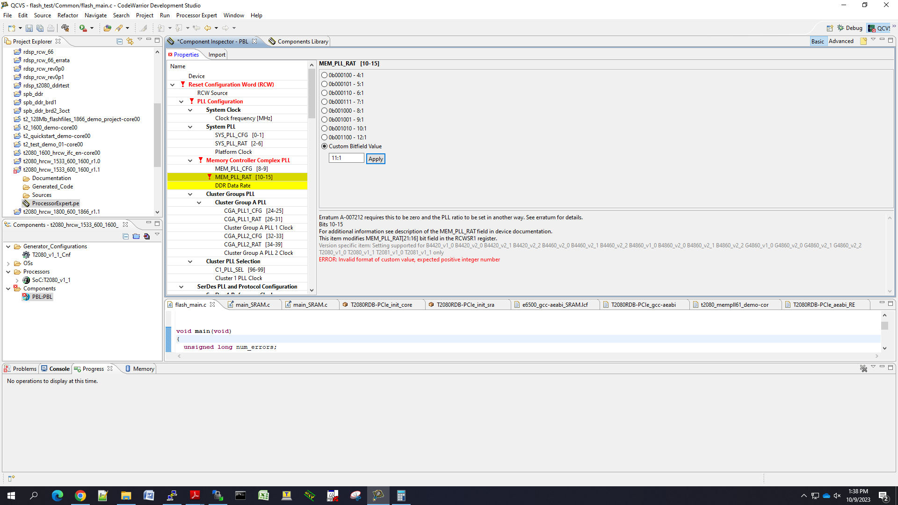898x505 pixels.
Task: Open the Processor Expert menu
Action: (x=196, y=15)
